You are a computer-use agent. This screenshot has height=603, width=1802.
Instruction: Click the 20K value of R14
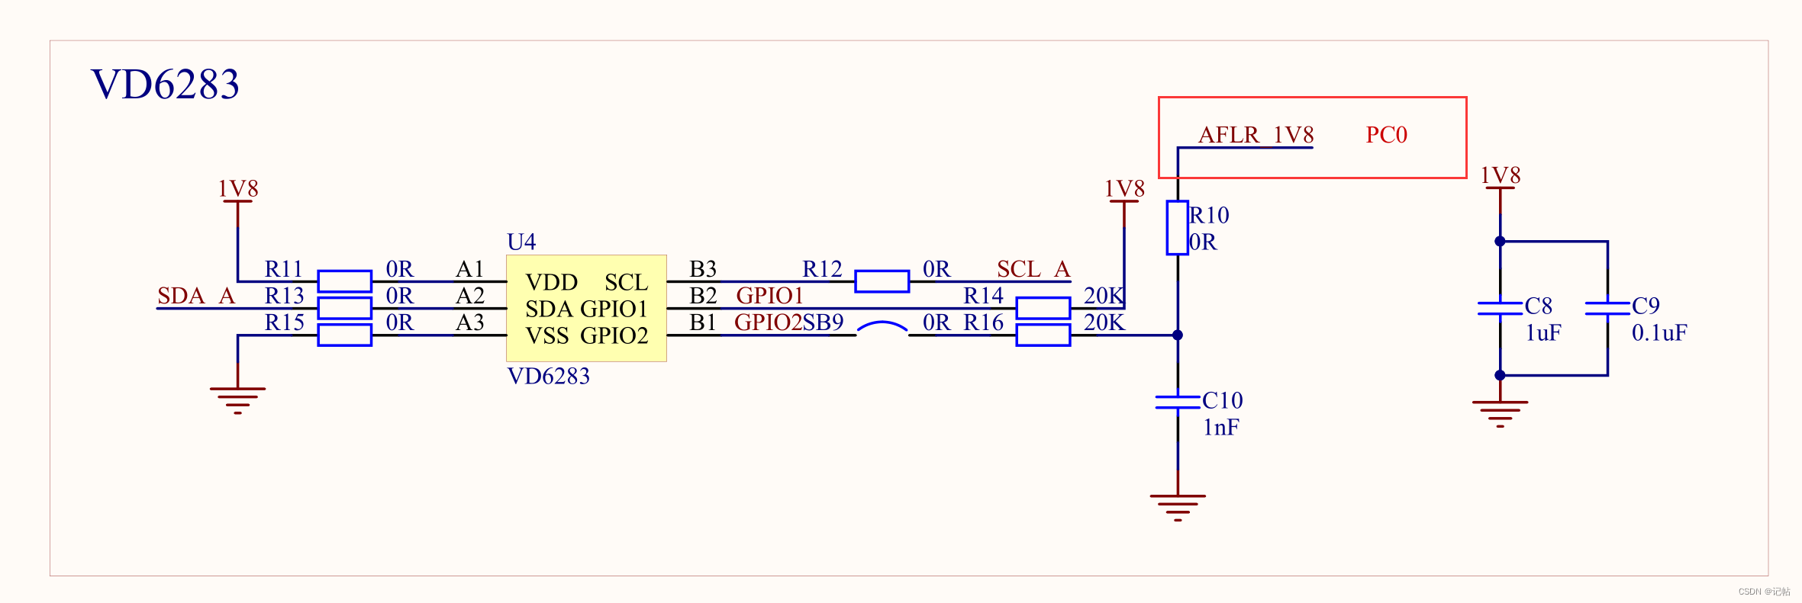pyautogui.click(x=1104, y=296)
